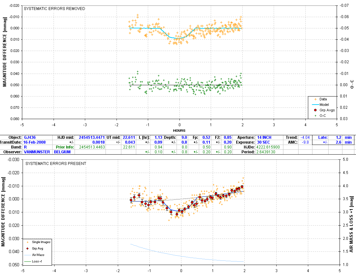Select the 'SYSTEMATIC ERRORS PRESENT' chart title
Screen dimensions: 356x275
coord(56,164)
